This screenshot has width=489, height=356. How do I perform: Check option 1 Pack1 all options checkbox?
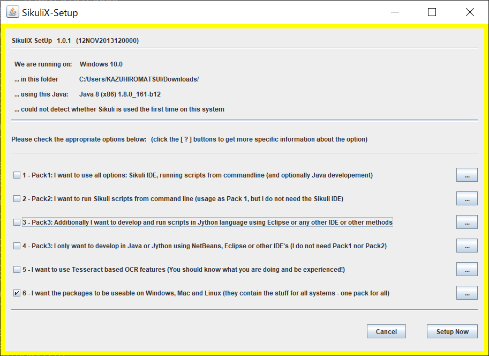coord(17,175)
